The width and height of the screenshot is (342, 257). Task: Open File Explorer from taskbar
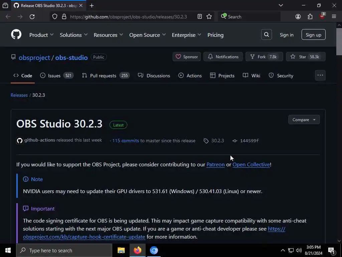coord(121,250)
